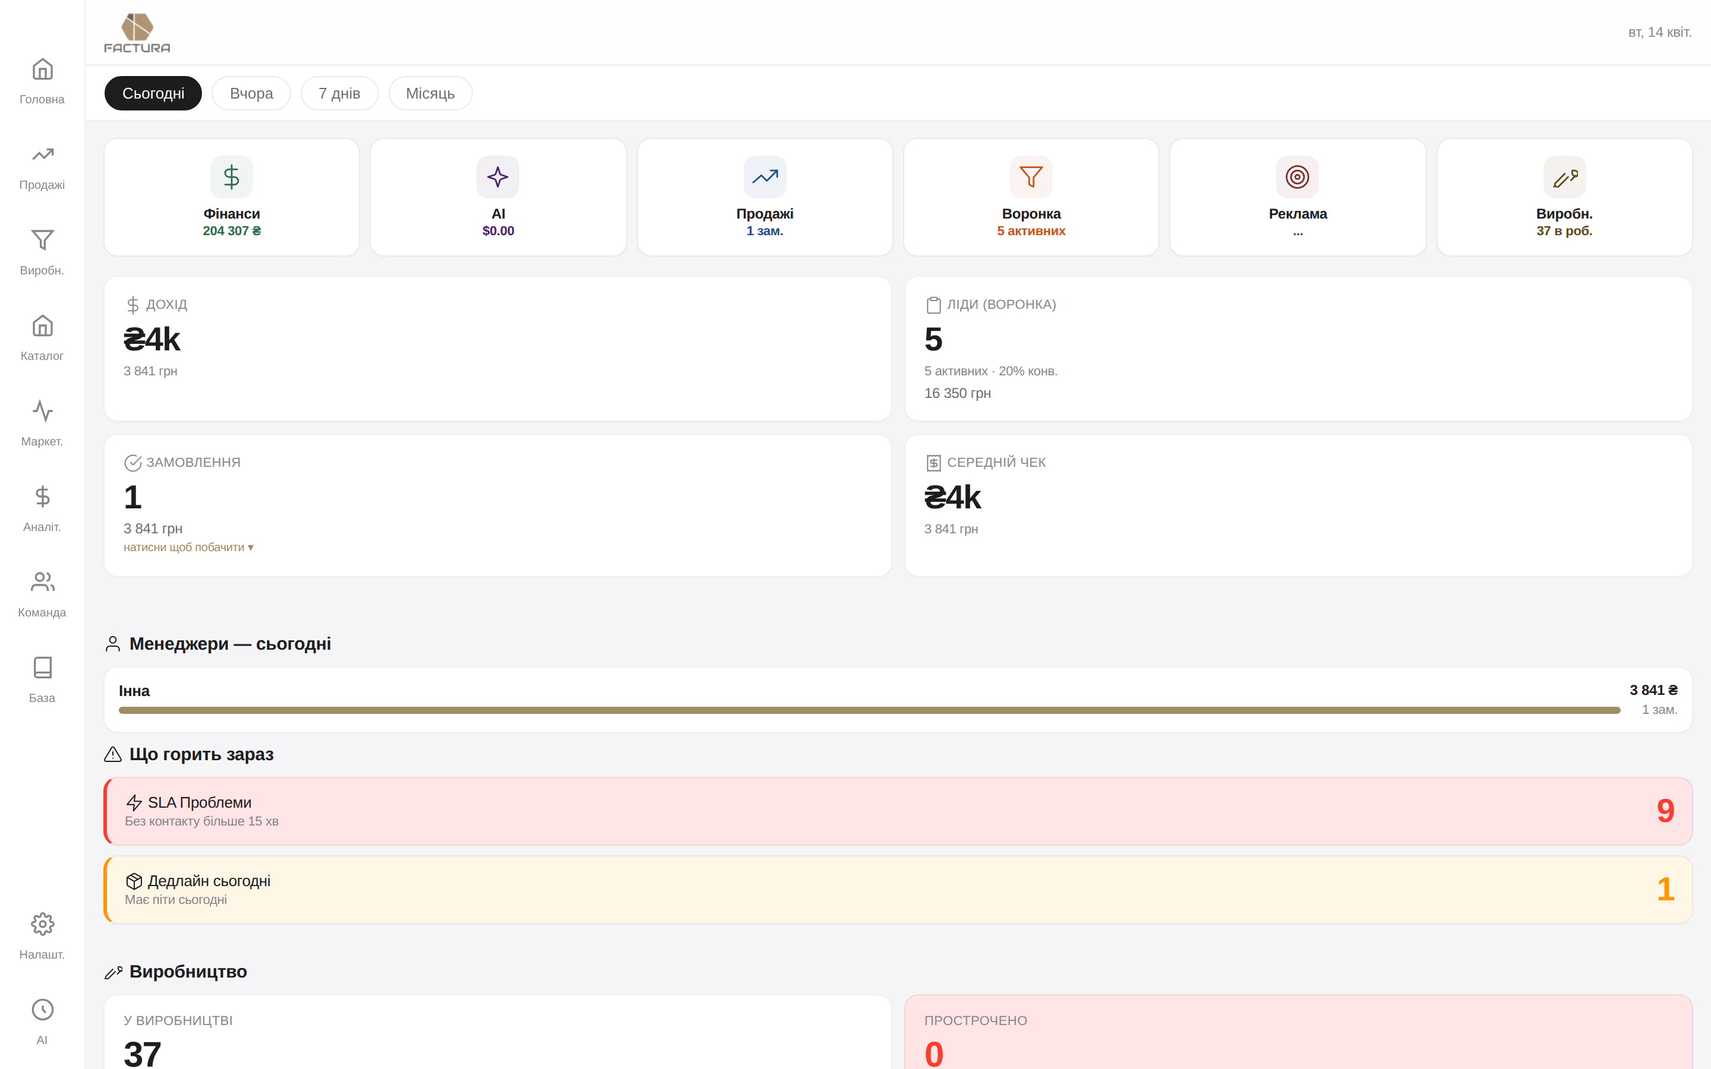Switch the period to 7 днів
Viewport: 1711px width, 1069px height.
point(339,93)
